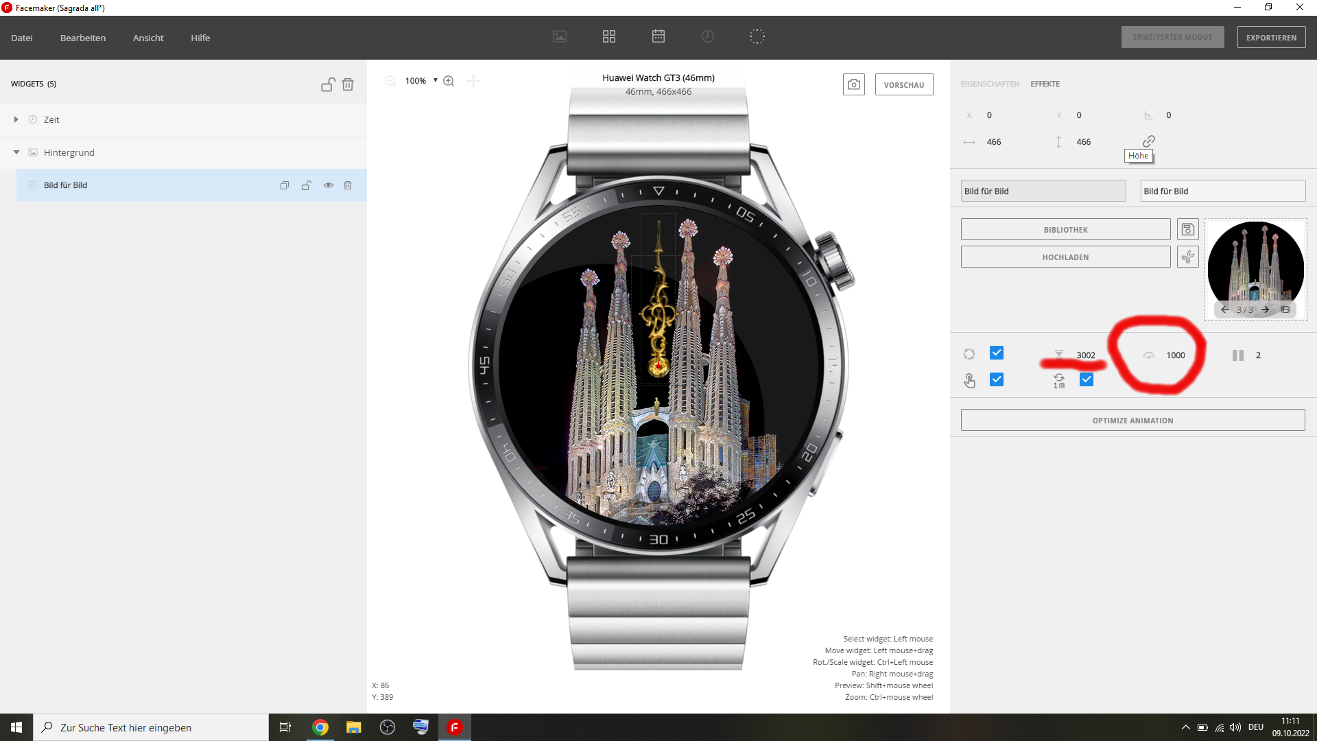Open the Bearbeiten menu

click(x=82, y=38)
